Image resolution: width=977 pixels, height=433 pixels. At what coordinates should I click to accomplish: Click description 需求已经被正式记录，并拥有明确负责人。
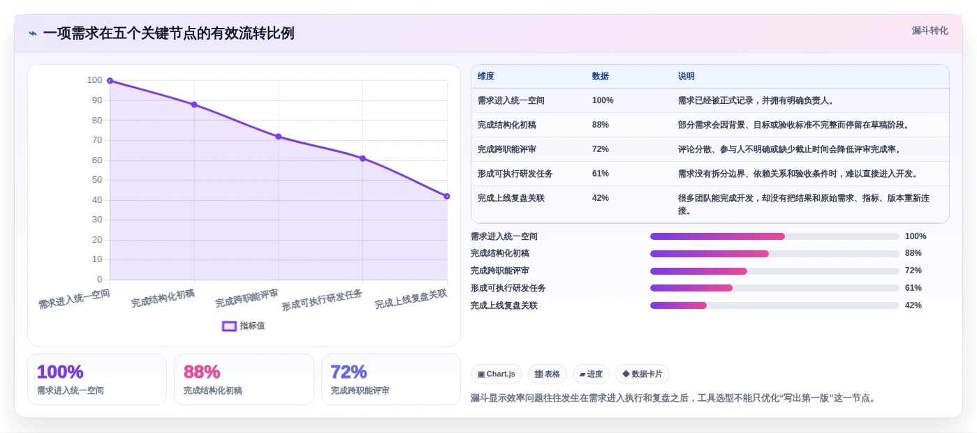point(756,100)
